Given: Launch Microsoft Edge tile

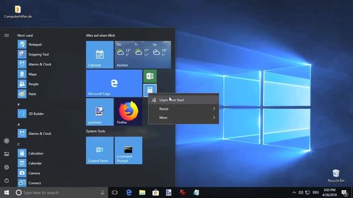Looking at the screenshot, I should tap(114, 83).
